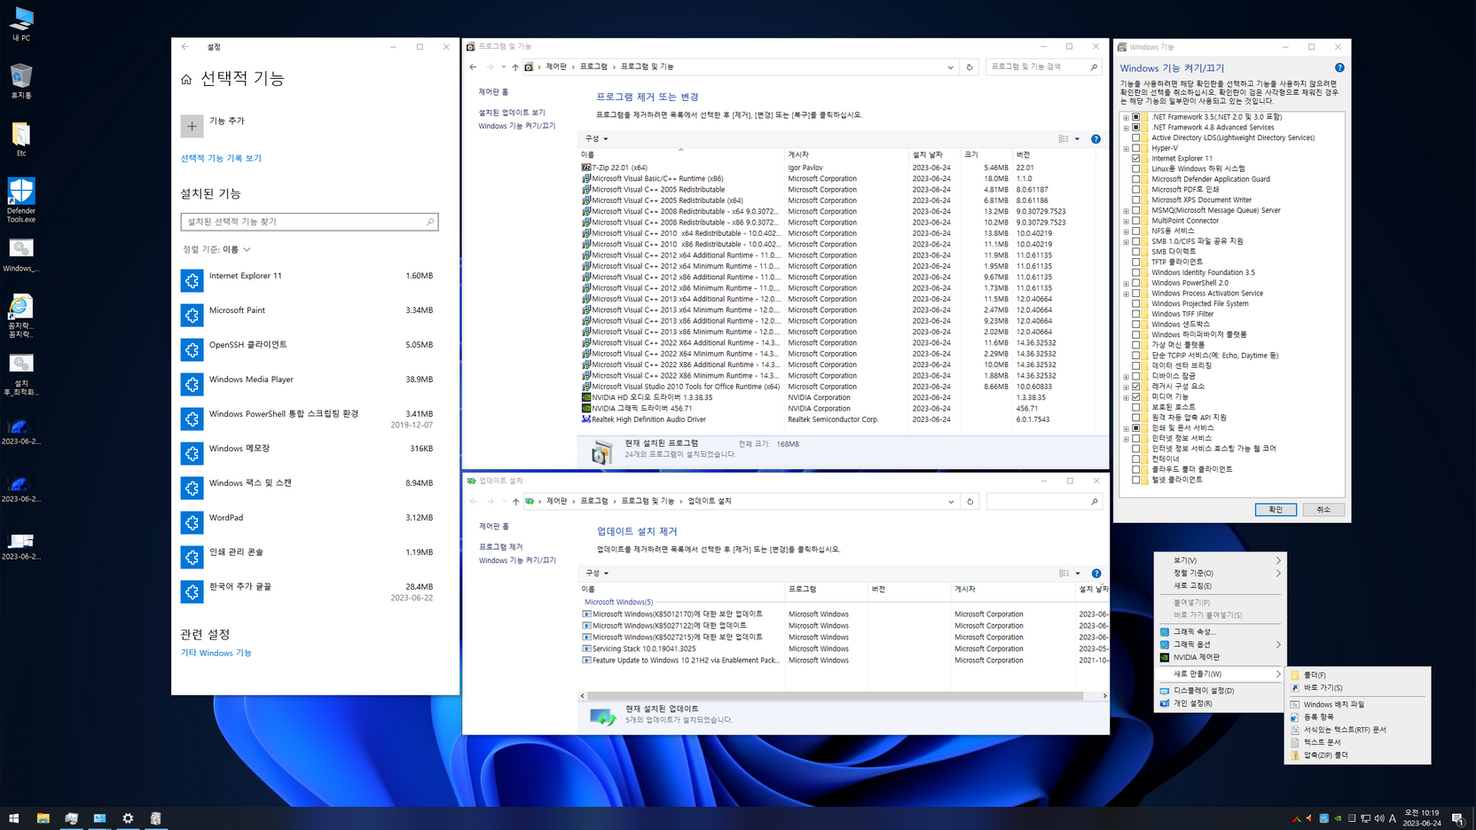Open the 새로 만들기(W) submenu
1476x830 pixels.
pos(1221,674)
